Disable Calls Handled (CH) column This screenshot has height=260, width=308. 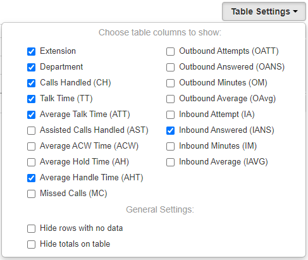[x=31, y=83]
